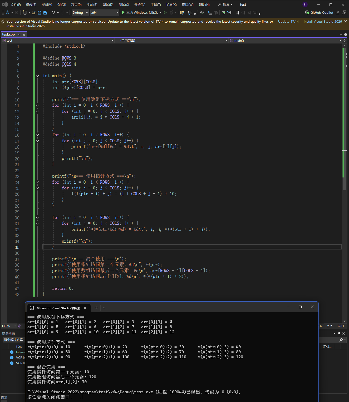
Task: Uncomment selected lines icon
Action: click(229, 12)
